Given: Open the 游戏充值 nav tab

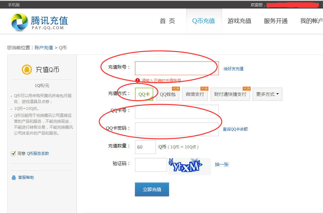Looking at the screenshot, I should 239,21.
